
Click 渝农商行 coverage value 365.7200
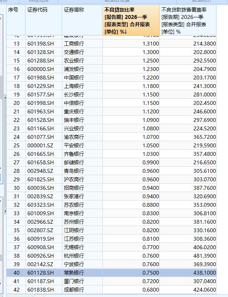188,137
